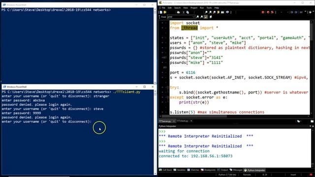Image resolution: width=315 pixels, height=177 pixels.
Task: Click the 'Insert' mode status bar entry
Action: 293,175
